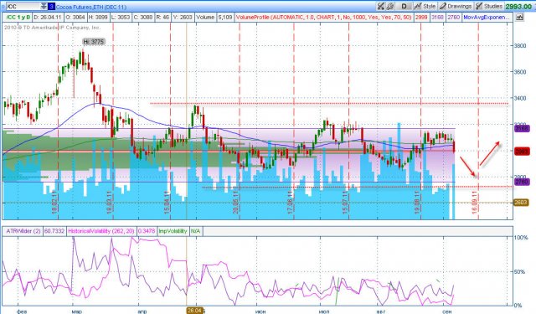
Task: Open the D timeframe selector
Action: pos(404,6)
